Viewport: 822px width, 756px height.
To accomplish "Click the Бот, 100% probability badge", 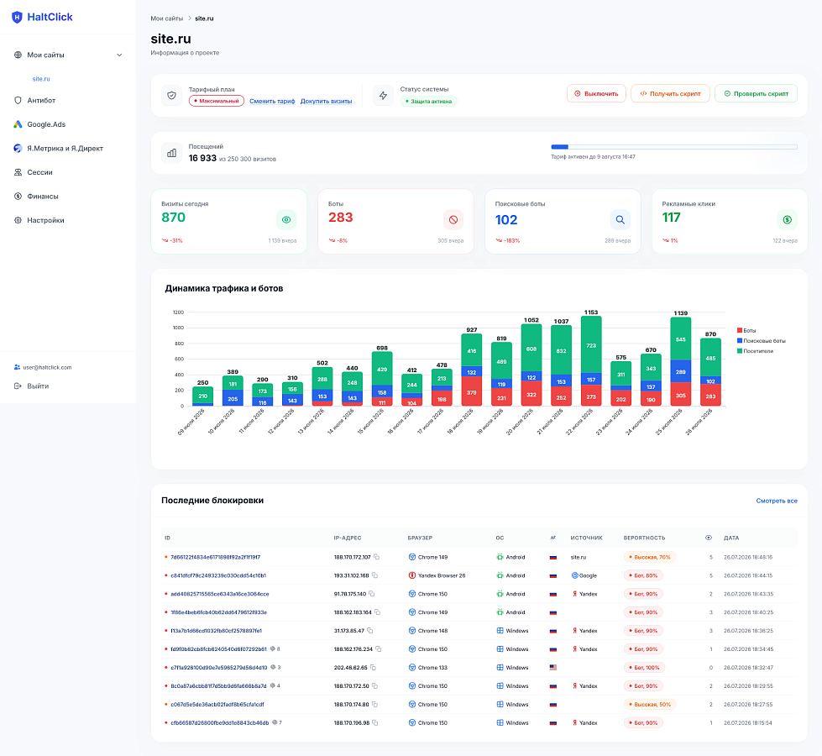I will pyautogui.click(x=644, y=667).
